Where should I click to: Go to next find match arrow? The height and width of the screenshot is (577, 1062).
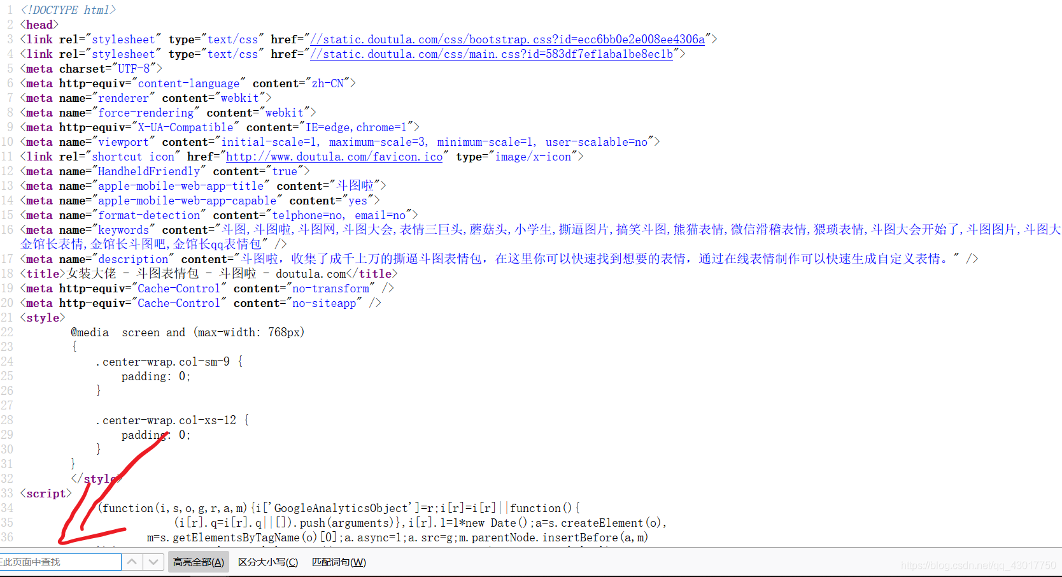tap(153, 562)
